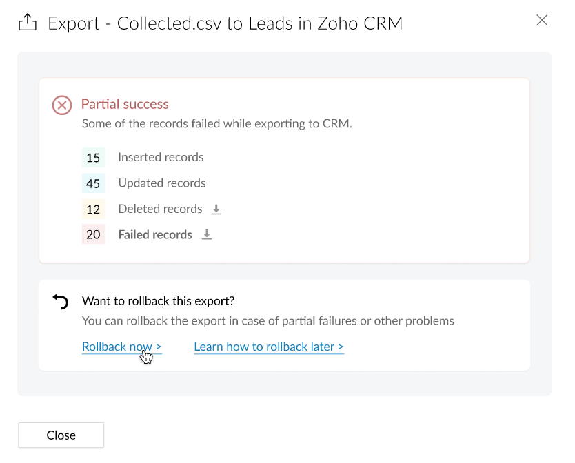The width and height of the screenshot is (575, 463).
Task: Select the Deleted records label
Action: click(x=160, y=209)
